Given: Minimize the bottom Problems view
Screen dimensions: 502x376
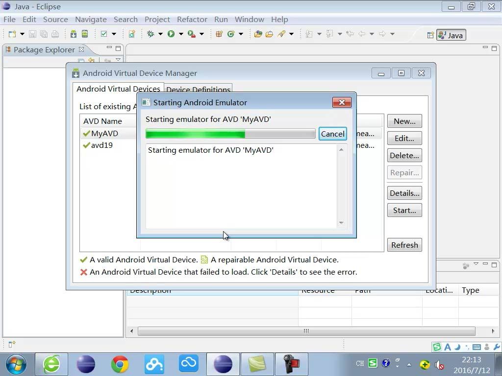Looking at the screenshot, I should click(485, 264).
